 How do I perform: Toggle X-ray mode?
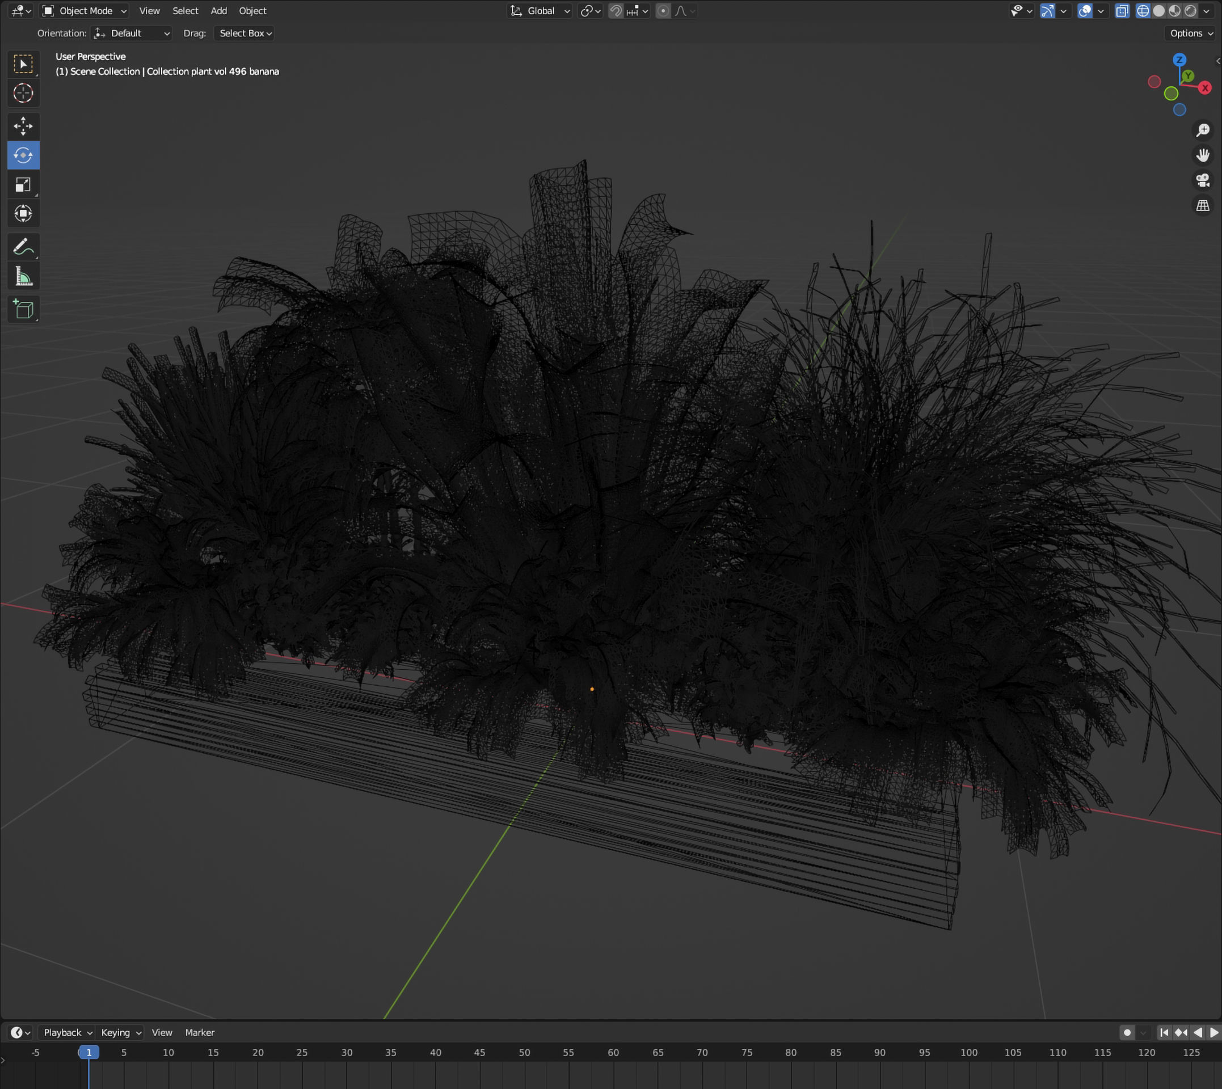(x=1122, y=11)
